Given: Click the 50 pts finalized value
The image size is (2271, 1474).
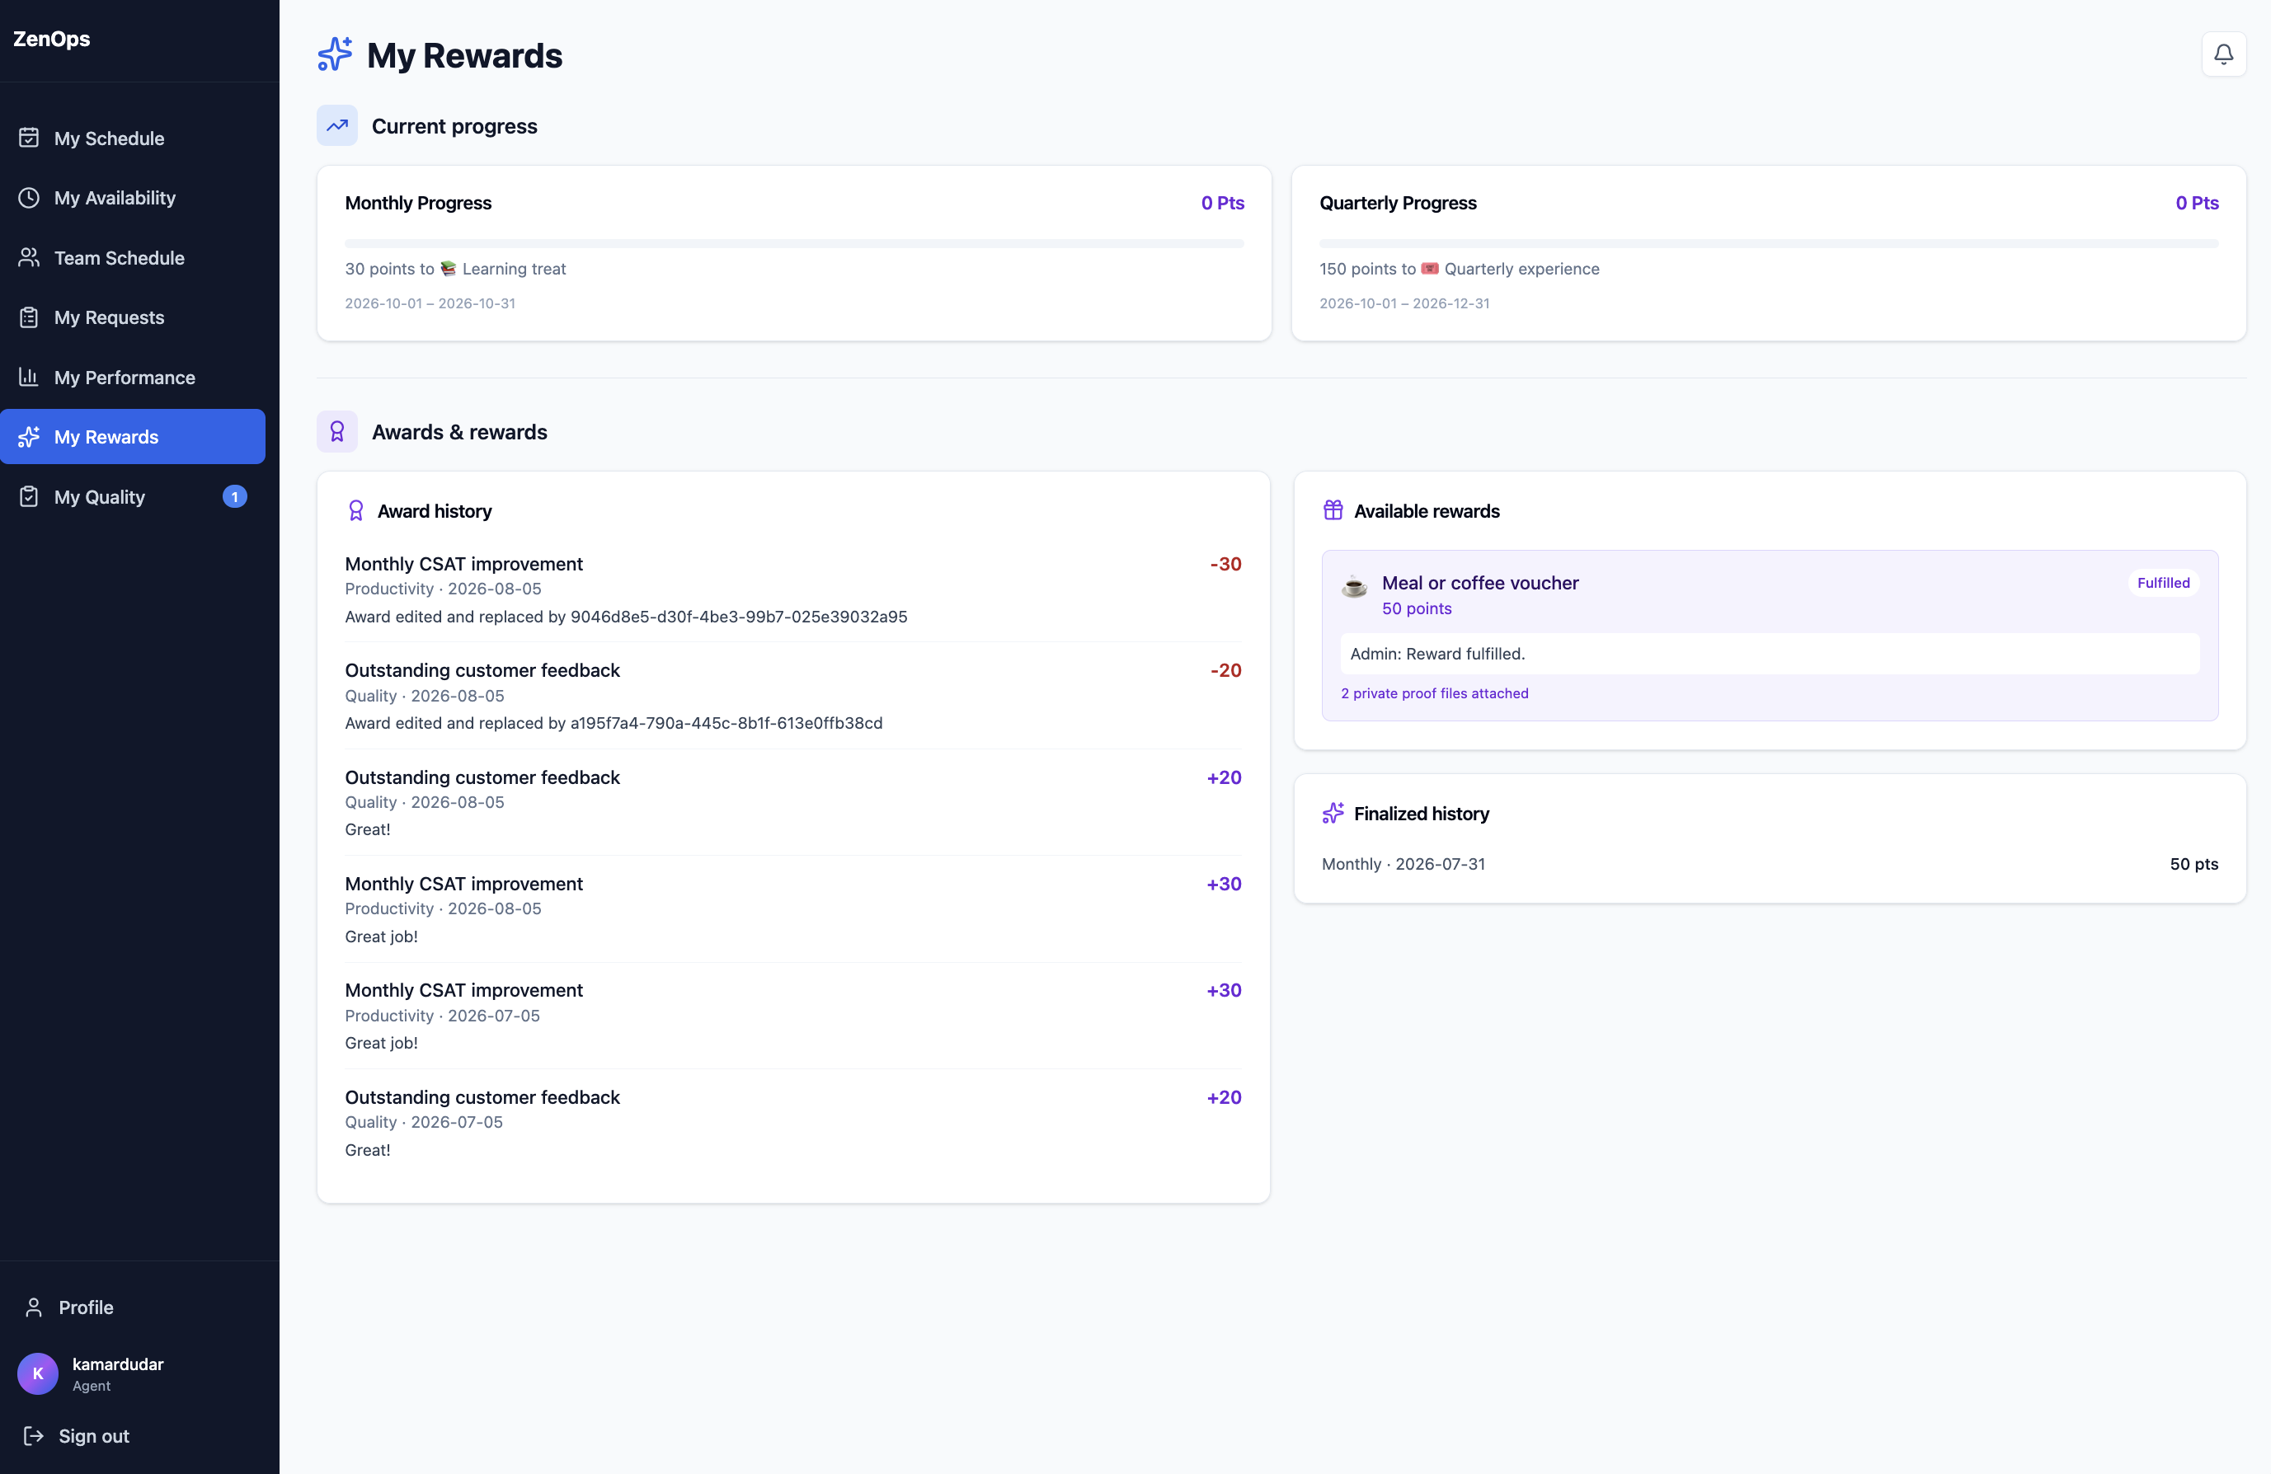Looking at the screenshot, I should point(2193,864).
